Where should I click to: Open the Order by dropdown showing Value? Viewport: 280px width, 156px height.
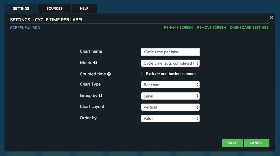point(170,118)
